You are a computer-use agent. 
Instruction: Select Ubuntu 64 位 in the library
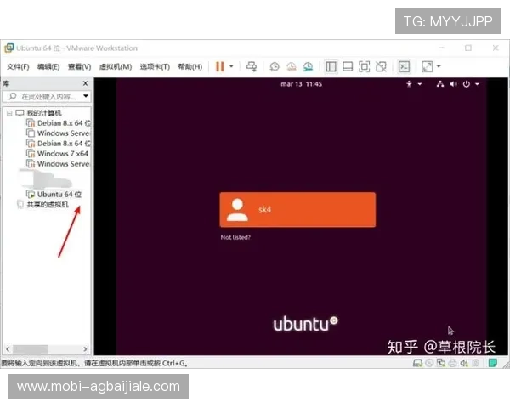coord(59,195)
